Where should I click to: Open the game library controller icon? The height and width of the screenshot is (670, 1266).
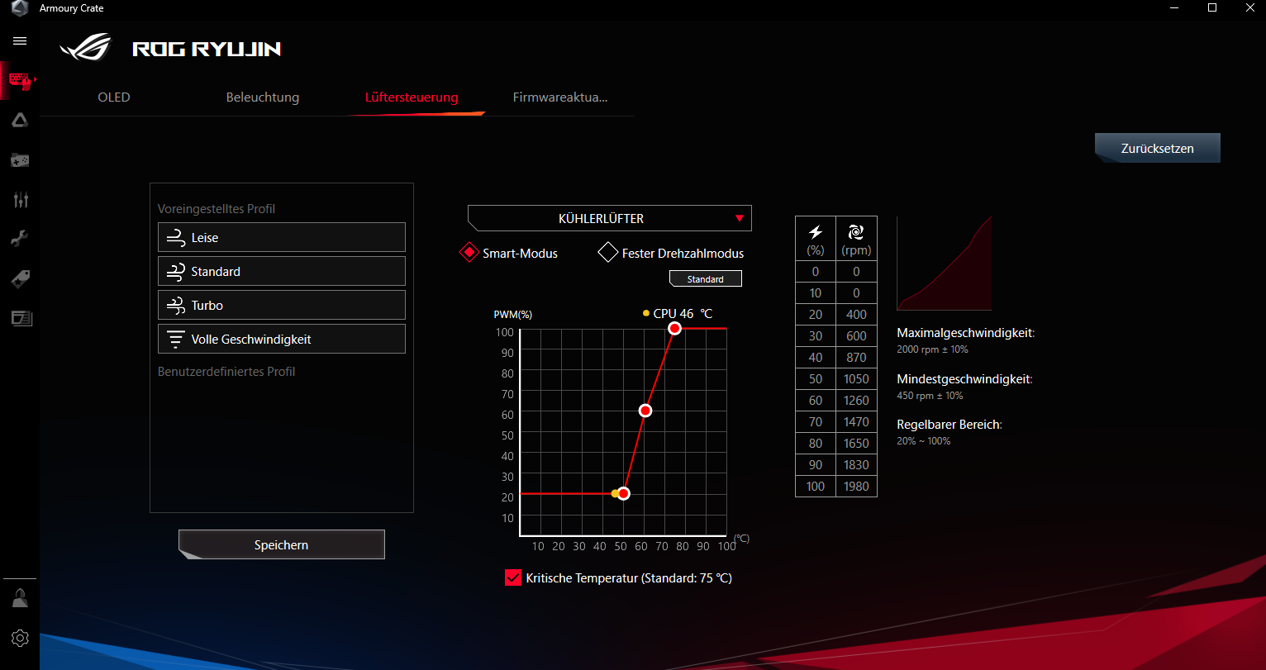[20, 159]
